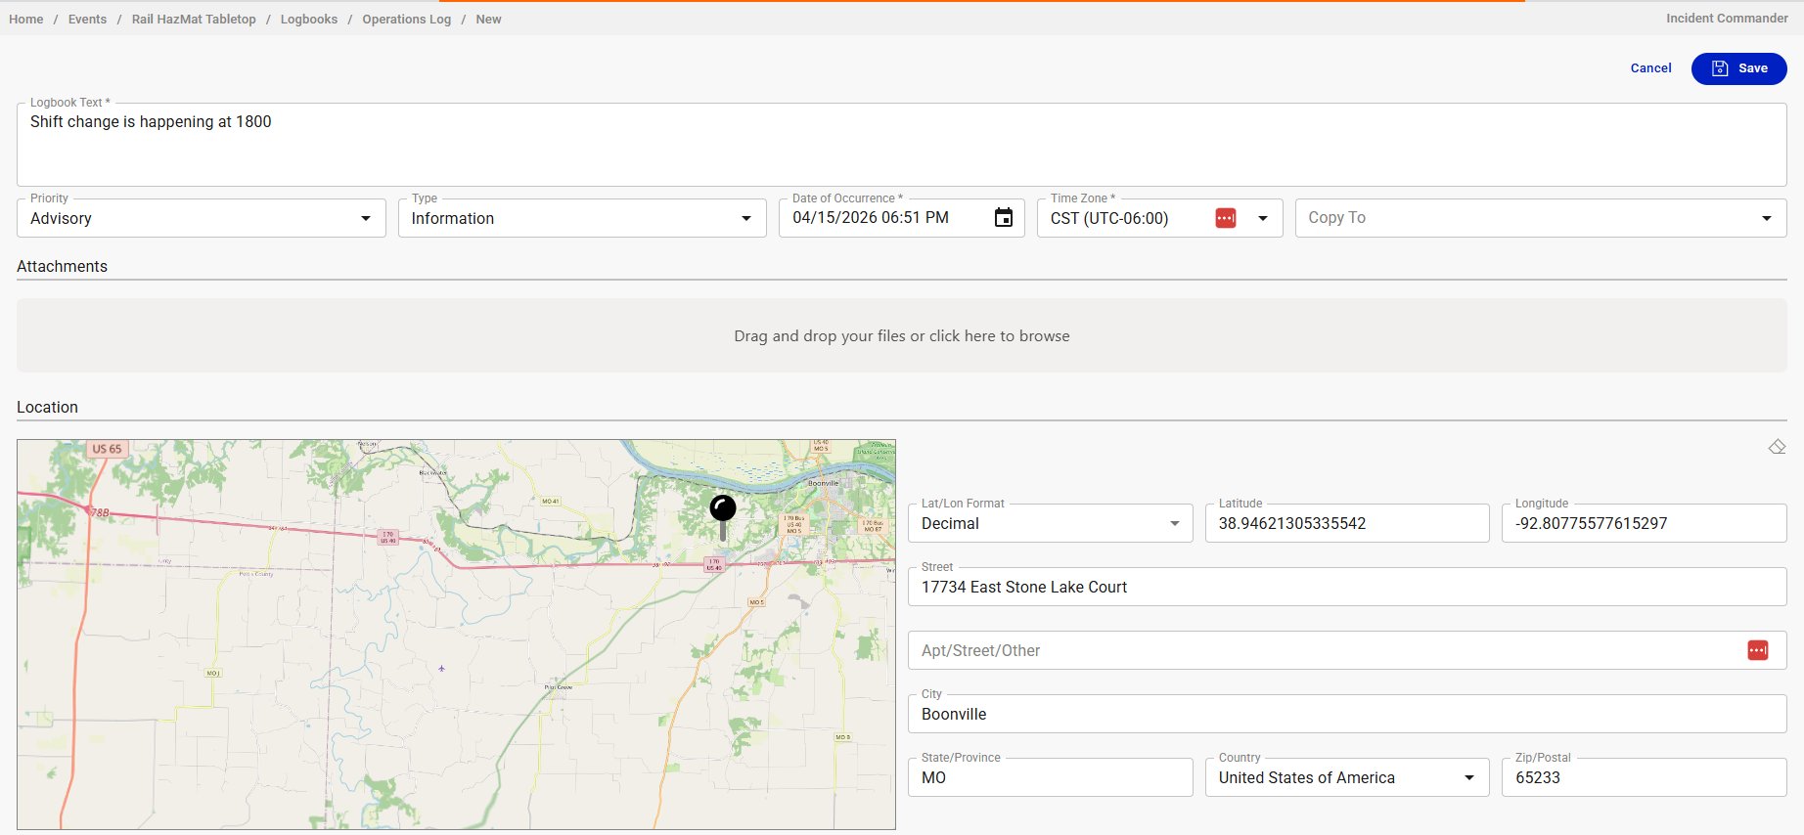Open the Date of Occurrence calendar picker
1804x835 pixels.
click(x=1003, y=218)
